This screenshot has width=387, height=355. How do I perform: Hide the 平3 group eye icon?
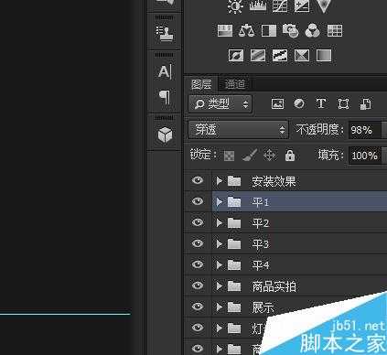point(198,243)
